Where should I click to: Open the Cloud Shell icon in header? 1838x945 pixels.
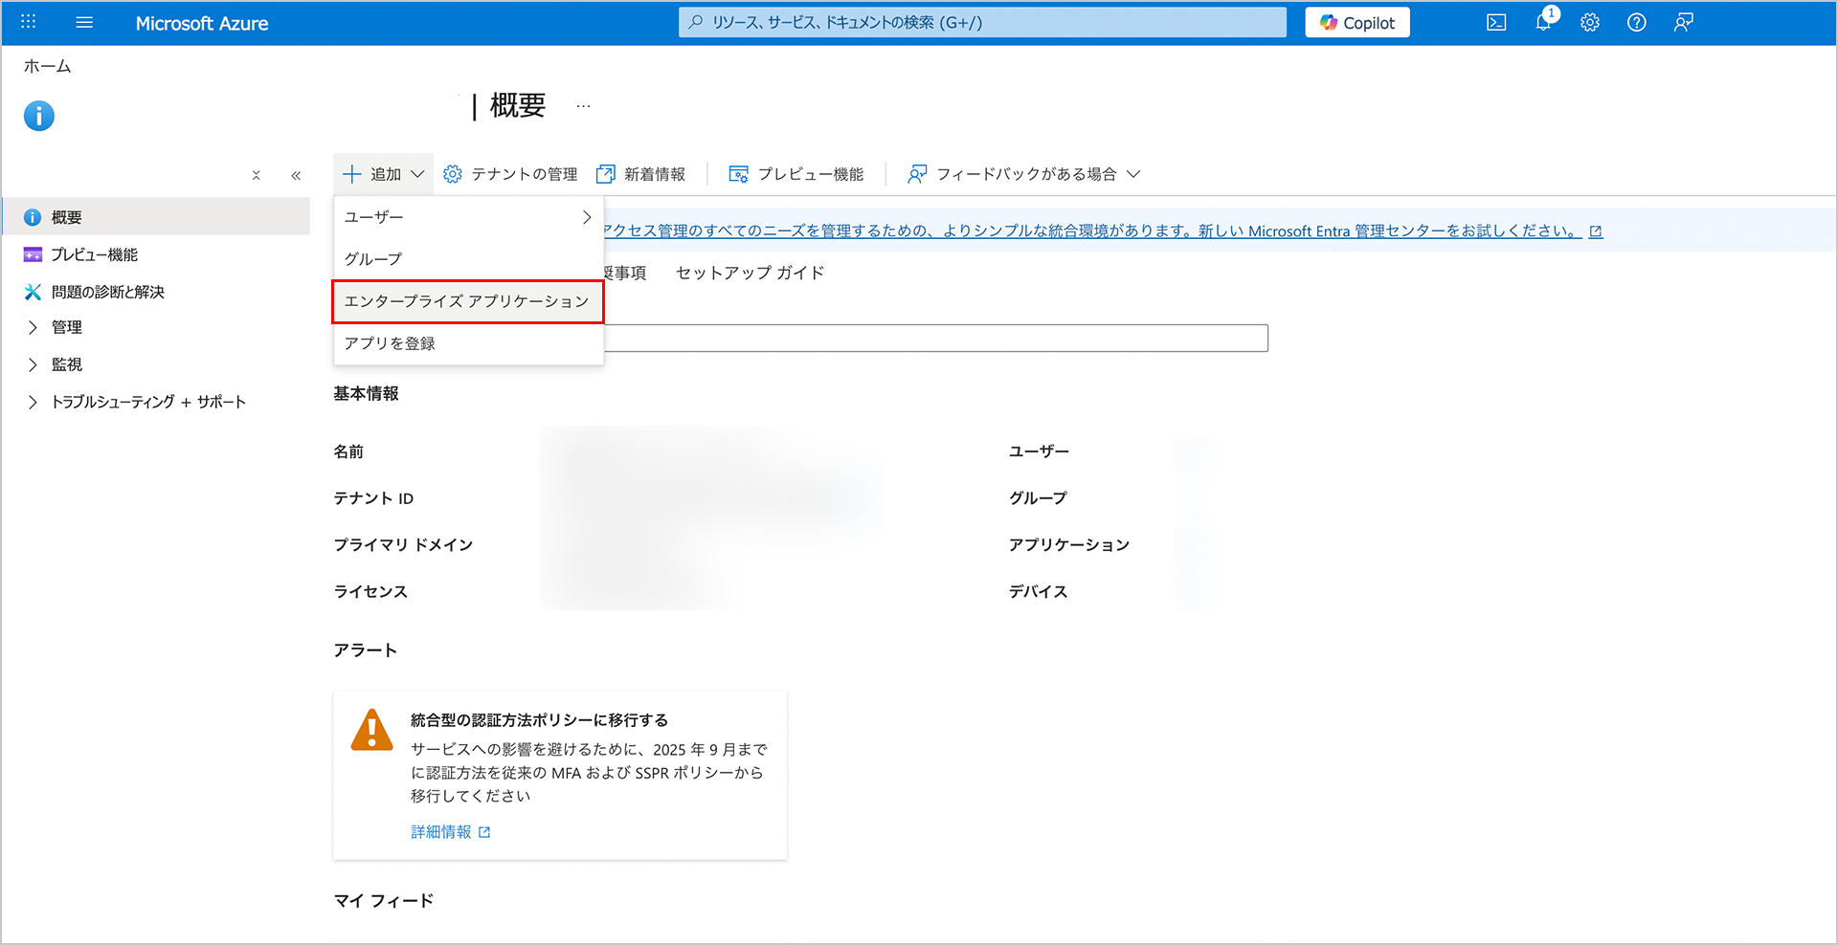tap(1496, 23)
